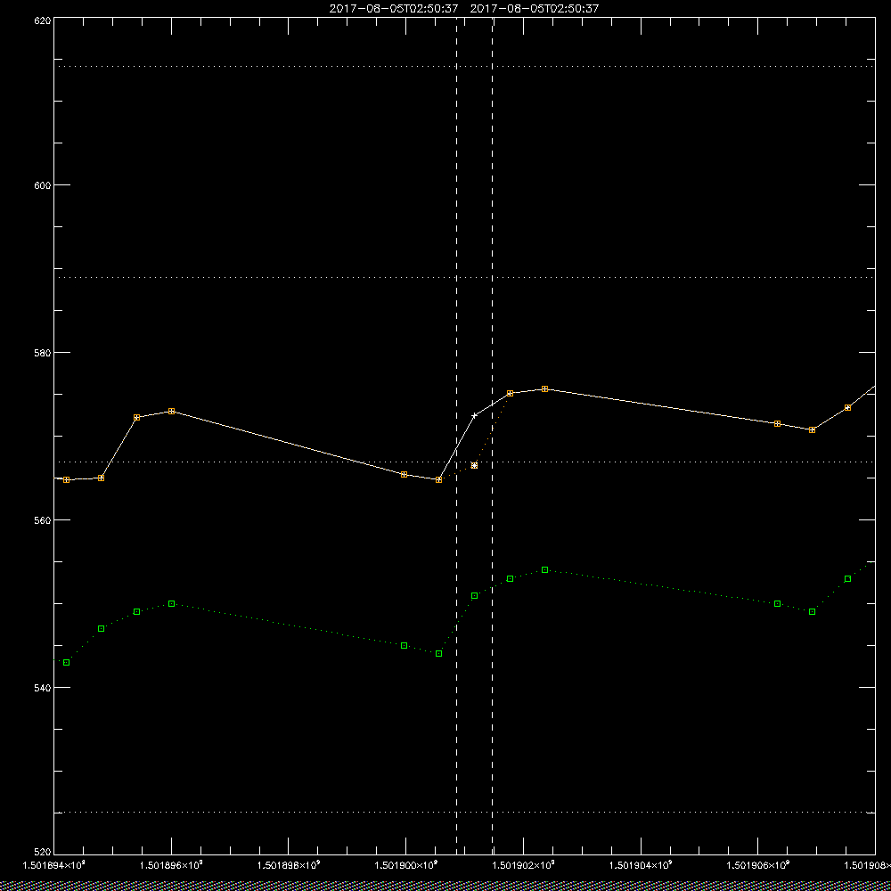
Task: Select x-axis label 1.501900×10⁹
Action: 405,865
